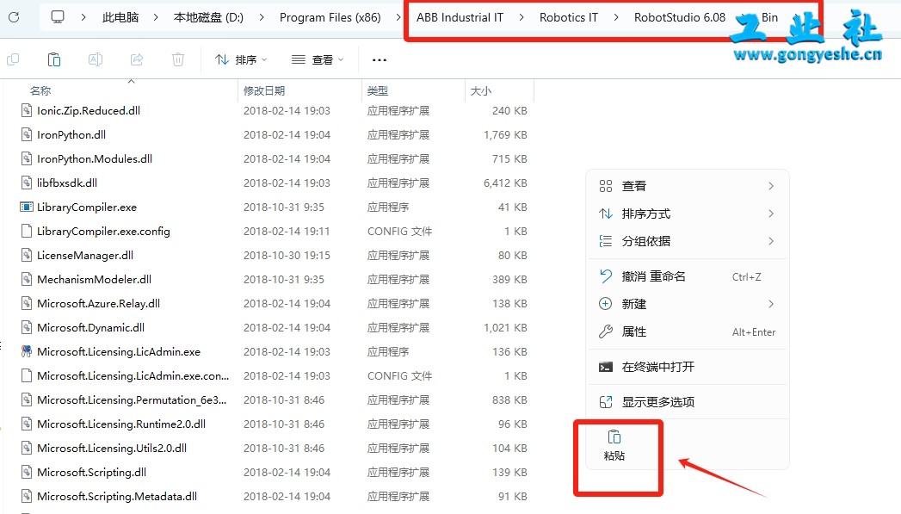
Task: Click the copy icon in the toolbar
Action: pos(13,59)
